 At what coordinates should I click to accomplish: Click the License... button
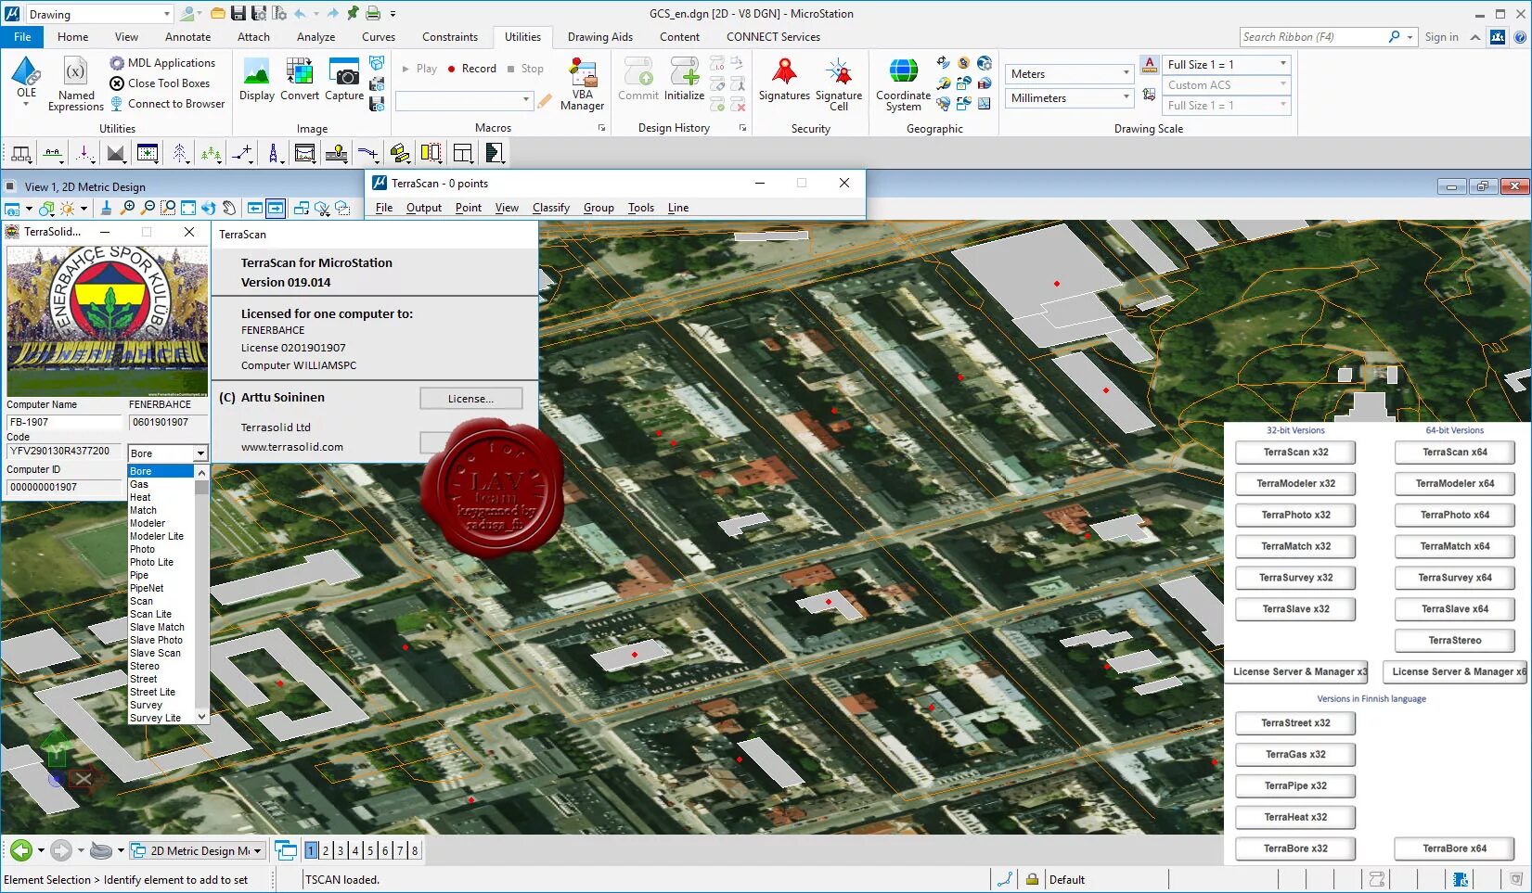470,399
